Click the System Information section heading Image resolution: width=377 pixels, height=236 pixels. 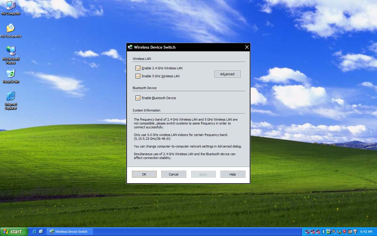click(x=146, y=110)
